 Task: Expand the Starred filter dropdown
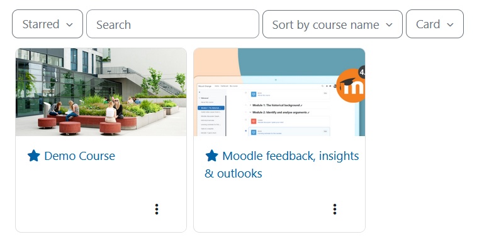tap(48, 24)
